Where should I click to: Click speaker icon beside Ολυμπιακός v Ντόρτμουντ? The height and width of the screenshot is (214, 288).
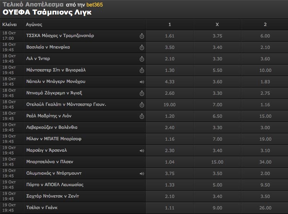(x=142, y=173)
